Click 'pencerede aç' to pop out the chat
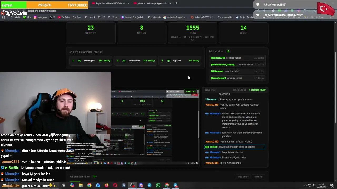This screenshot has width=337, height=189. pyautogui.click(x=239, y=90)
